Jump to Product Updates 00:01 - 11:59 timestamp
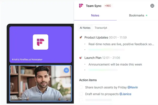158x105 pixels. pos(118,38)
